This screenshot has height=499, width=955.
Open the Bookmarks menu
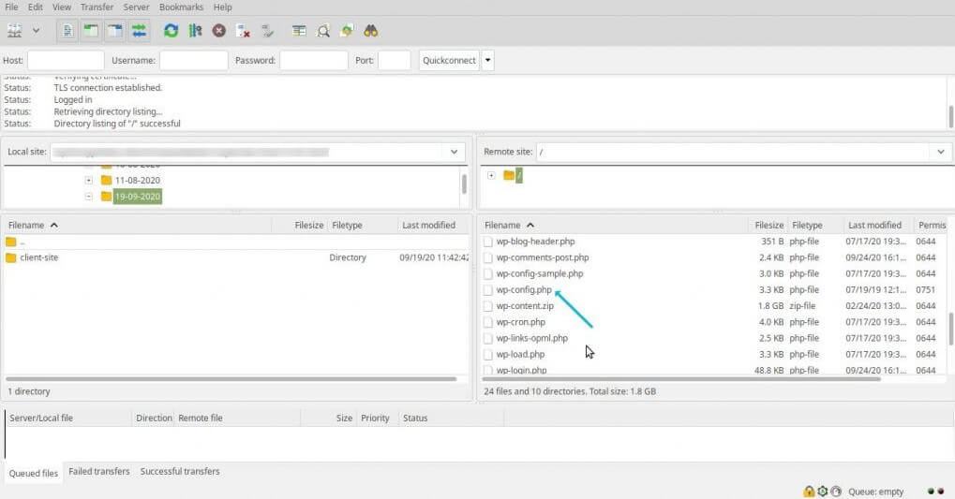[x=182, y=7]
